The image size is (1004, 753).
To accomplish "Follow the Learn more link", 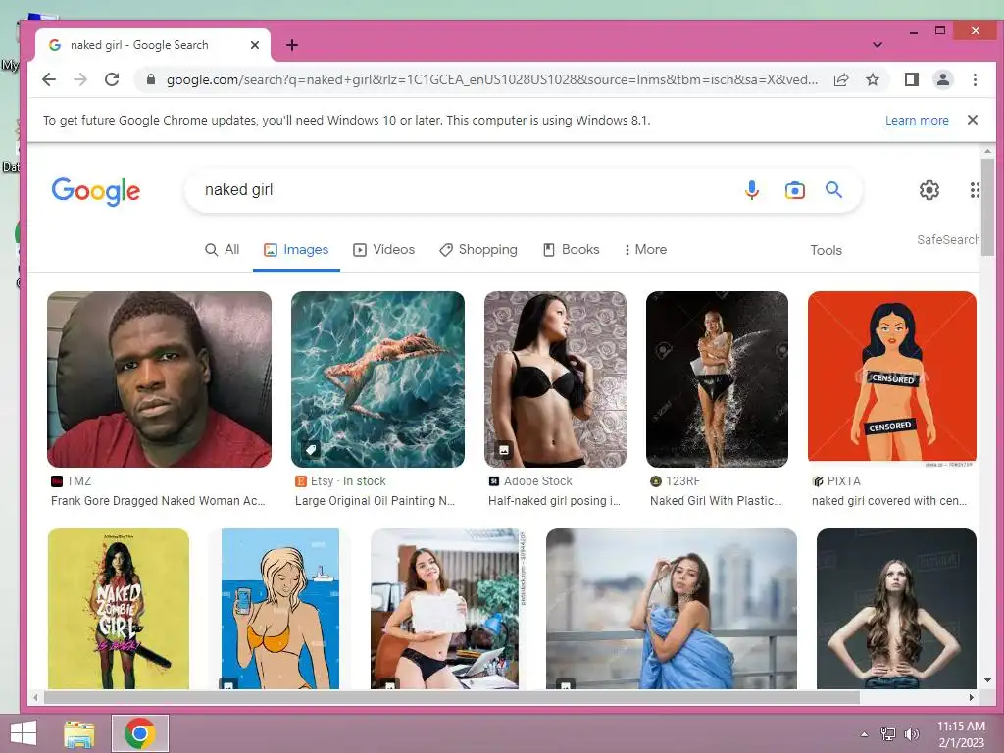I will pyautogui.click(x=917, y=120).
